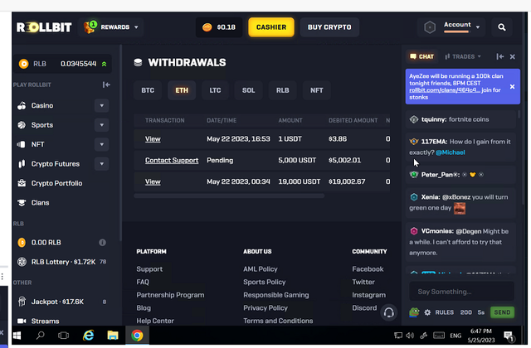The width and height of the screenshot is (531, 348).
Task: Select the ETH withdrawals tab
Action: (182, 90)
